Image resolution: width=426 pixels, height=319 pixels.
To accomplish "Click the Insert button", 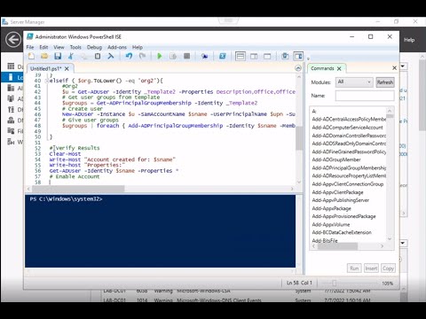I will (x=371, y=268).
